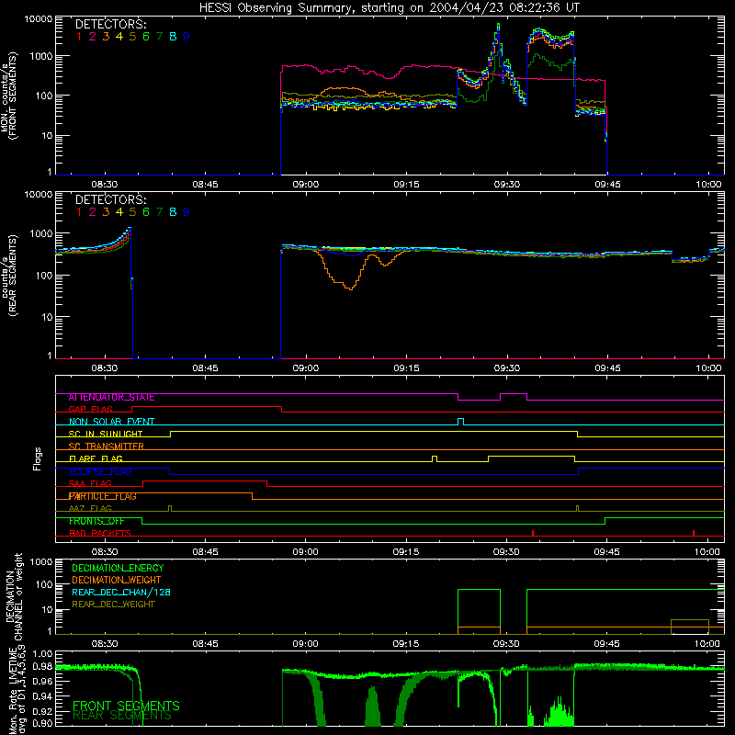Click the ATTENUATOR_STATE flag label

pyautogui.click(x=111, y=398)
